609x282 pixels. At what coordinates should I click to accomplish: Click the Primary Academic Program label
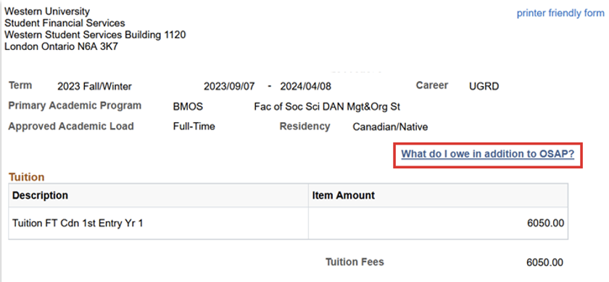coord(75,106)
